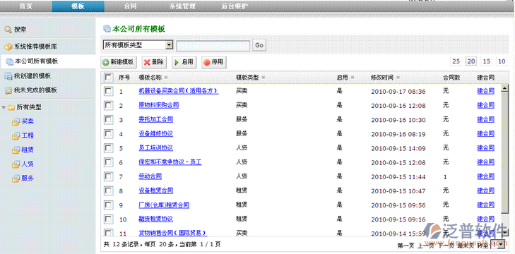Click the 我创建的模板 sidebar icon
The width and height of the screenshot is (515, 254).
tap(8, 76)
